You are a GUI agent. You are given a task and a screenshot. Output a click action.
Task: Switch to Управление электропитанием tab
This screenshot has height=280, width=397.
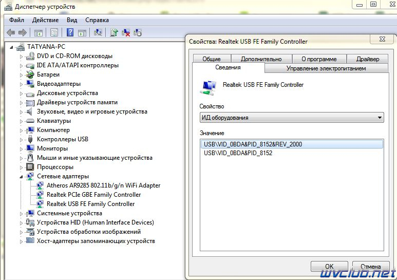pyautogui.click(x=326, y=68)
